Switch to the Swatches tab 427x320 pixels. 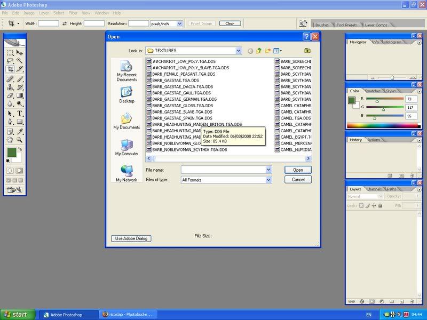[x=373, y=91]
